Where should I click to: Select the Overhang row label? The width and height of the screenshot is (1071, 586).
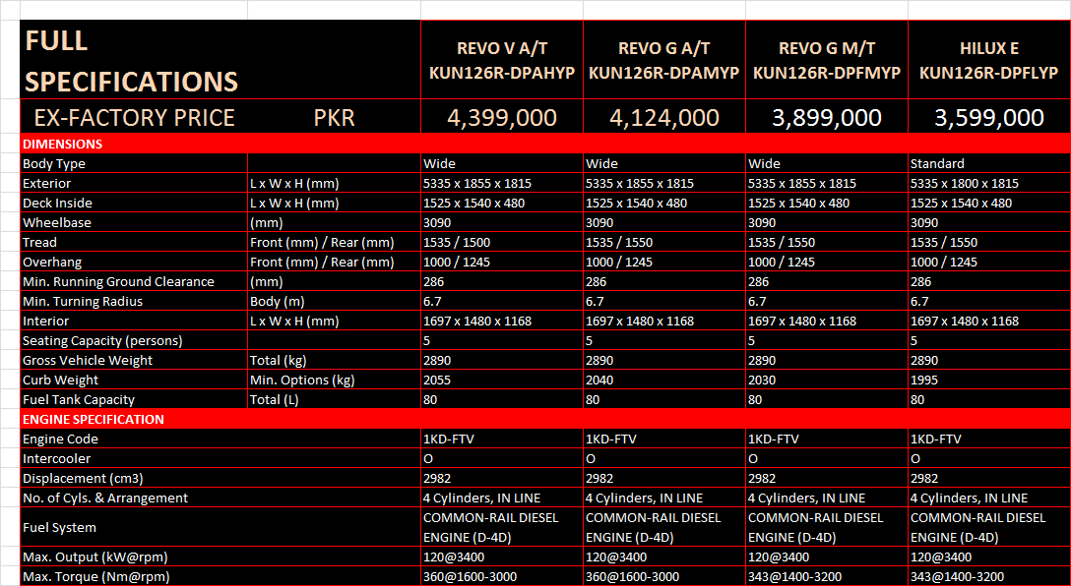134,262
